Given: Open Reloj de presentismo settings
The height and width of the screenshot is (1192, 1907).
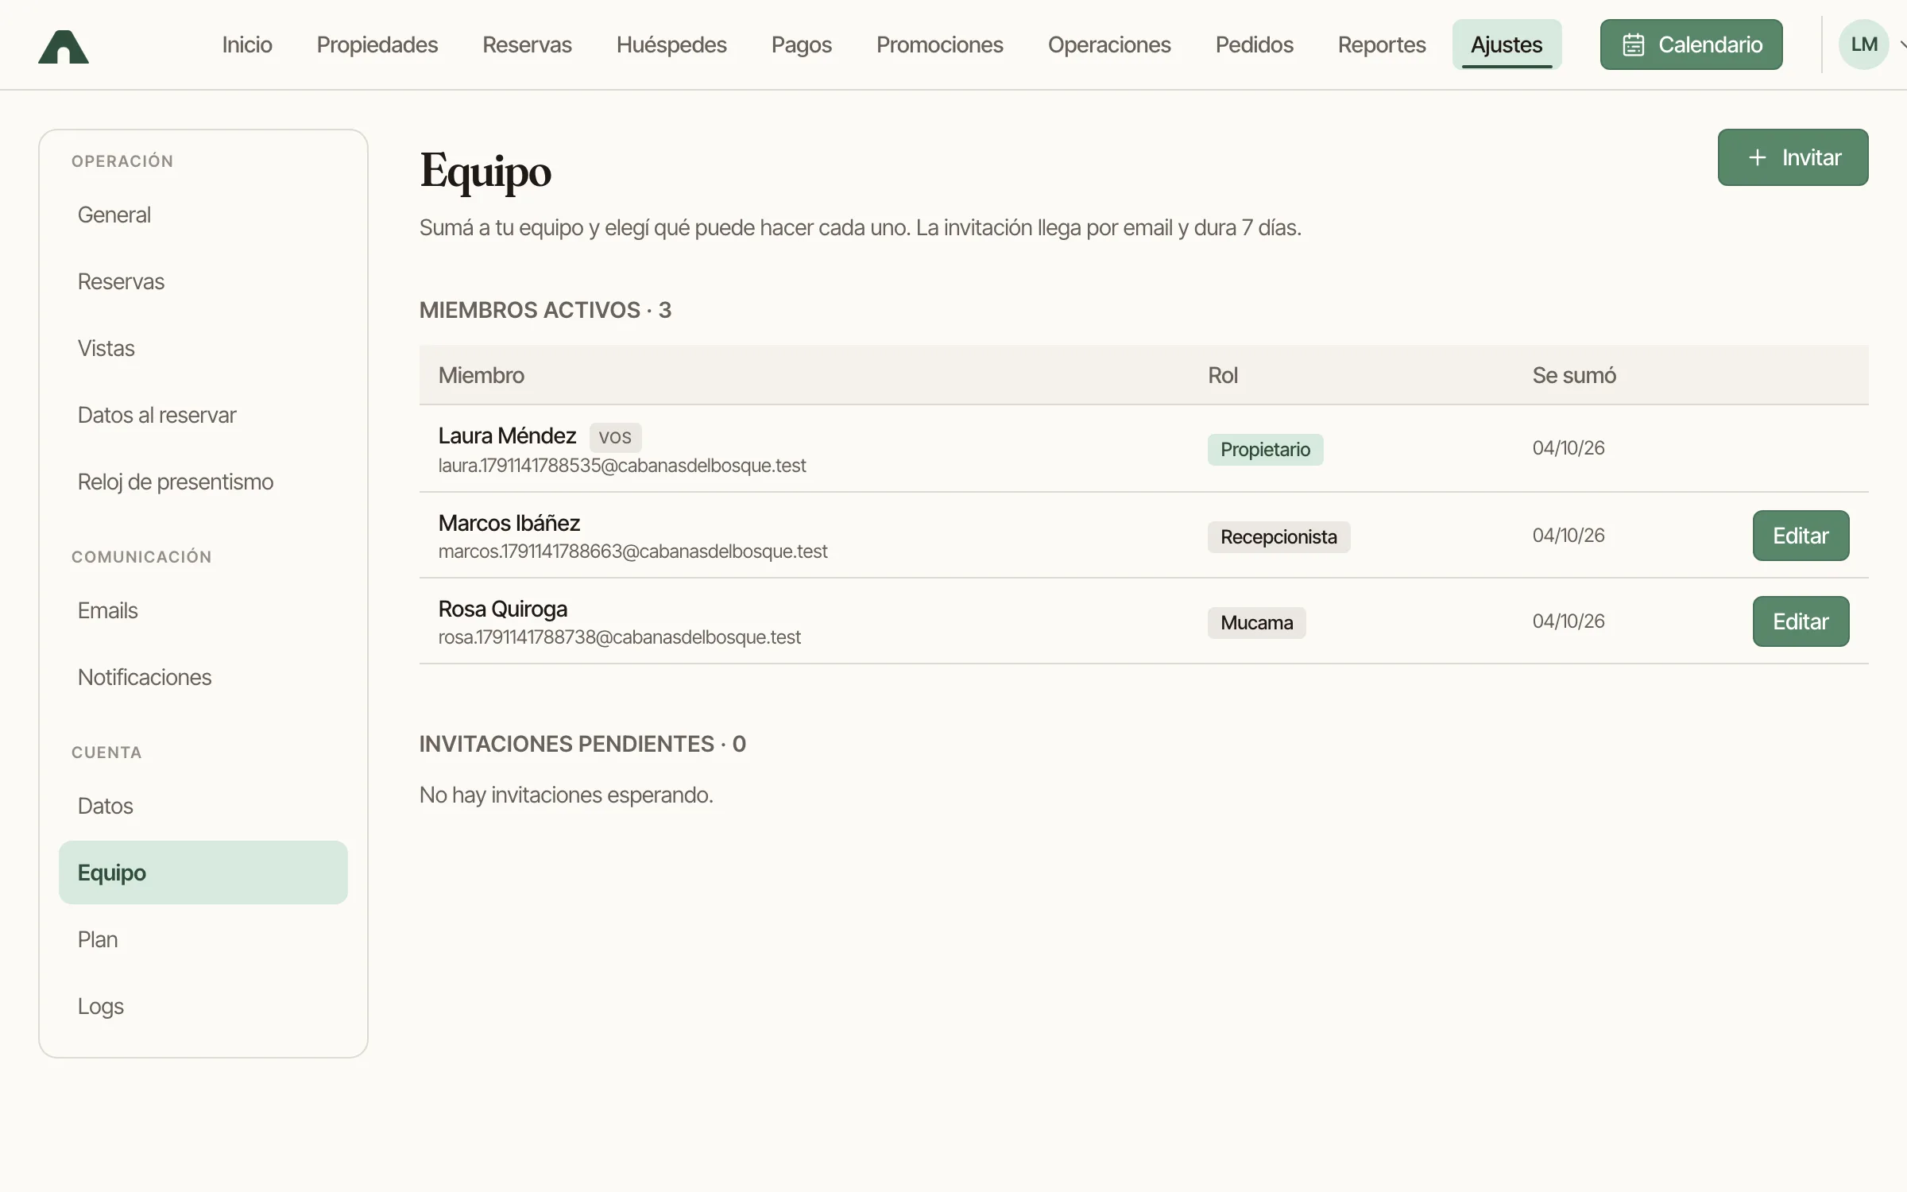Looking at the screenshot, I should (203, 482).
